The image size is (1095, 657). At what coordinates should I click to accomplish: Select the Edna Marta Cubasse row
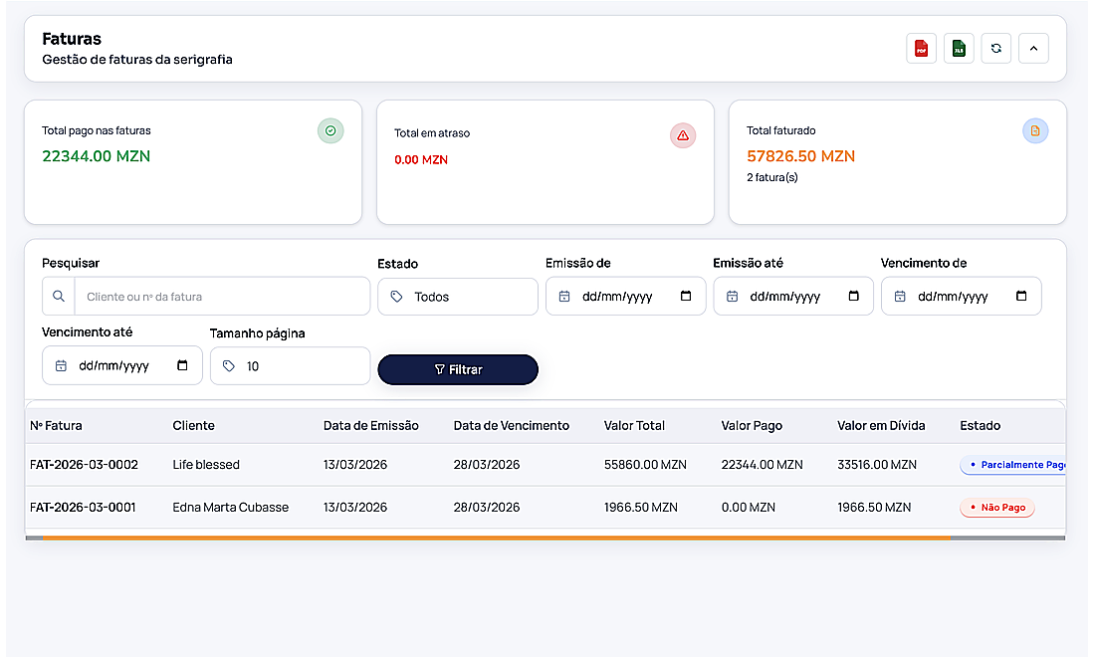(x=230, y=508)
